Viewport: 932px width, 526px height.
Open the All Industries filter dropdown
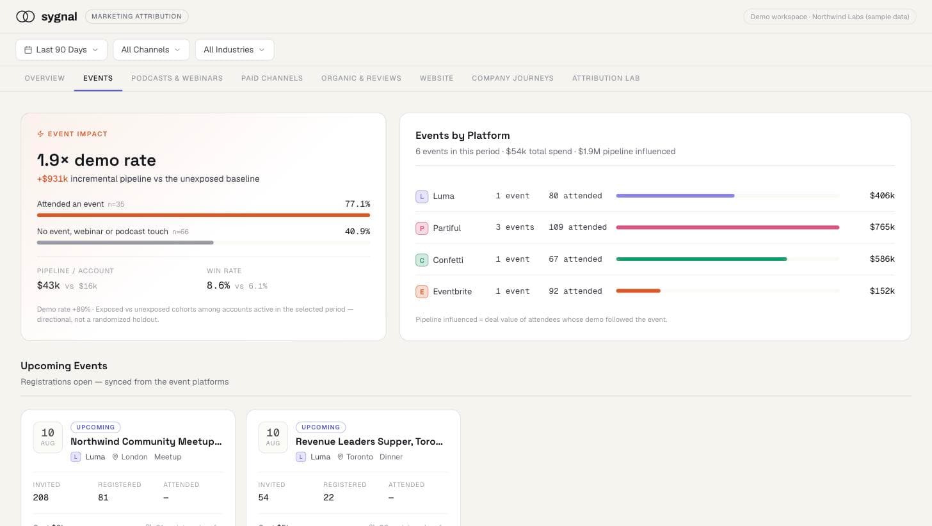click(x=234, y=50)
